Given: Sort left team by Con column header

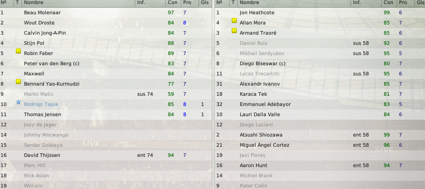Looking at the screenshot, I should pos(172,3).
